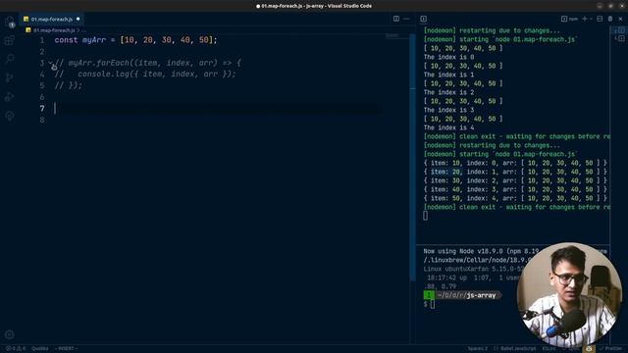Open the Search view in the activity bar
The height and width of the screenshot is (353, 628).
(10, 59)
